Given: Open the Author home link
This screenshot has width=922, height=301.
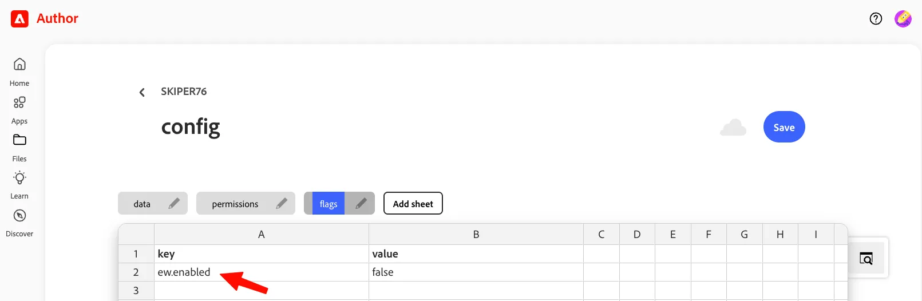Looking at the screenshot, I should (x=57, y=18).
